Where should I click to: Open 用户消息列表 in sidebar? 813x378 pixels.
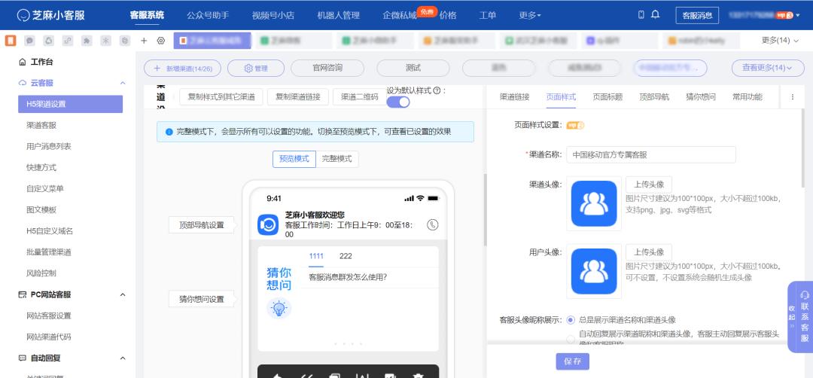(x=49, y=146)
